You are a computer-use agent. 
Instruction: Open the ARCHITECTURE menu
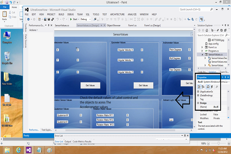pyautogui.click(x=117, y=14)
